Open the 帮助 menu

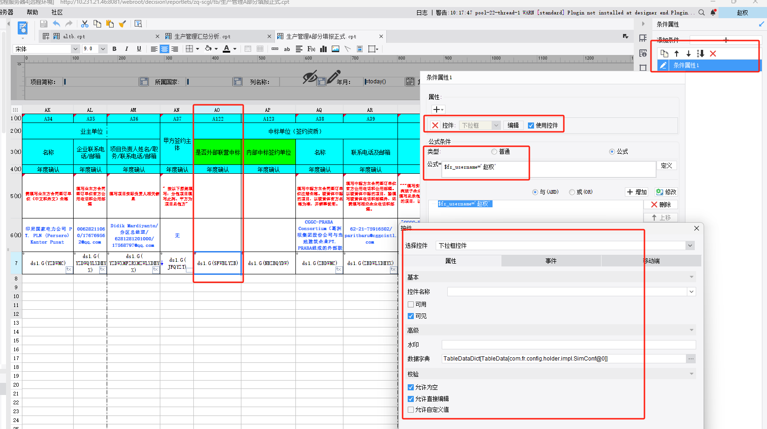click(x=33, y=13)
